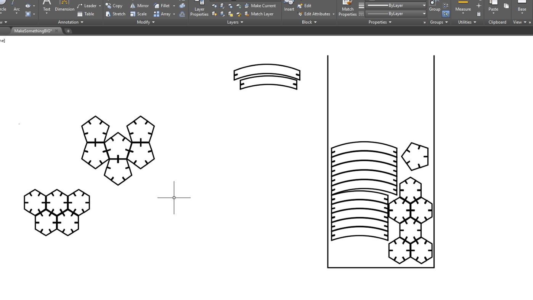The width and height of the screenshot is (533, 300).
Task: Choose the Scale tool
Action: point(138,14)
